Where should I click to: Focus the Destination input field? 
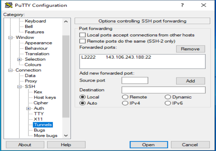pyautogui.click(x=163, y=90)
